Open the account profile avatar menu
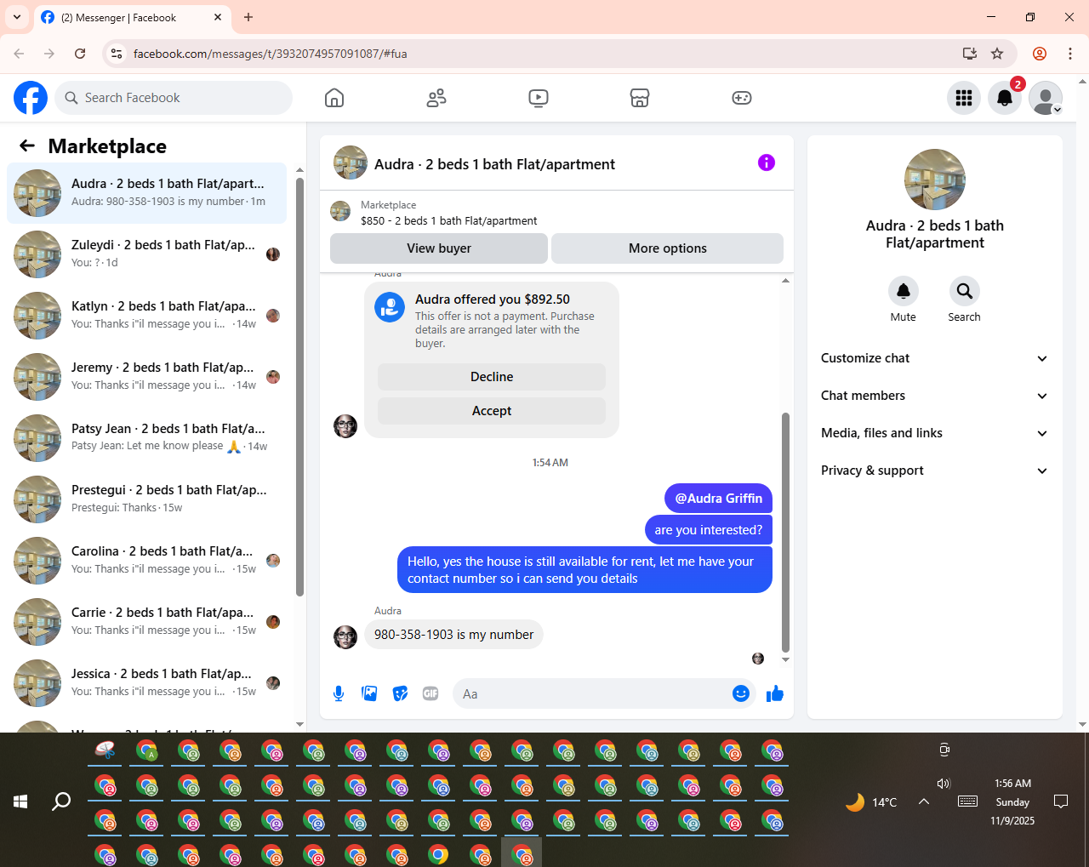 [1046, 98]
